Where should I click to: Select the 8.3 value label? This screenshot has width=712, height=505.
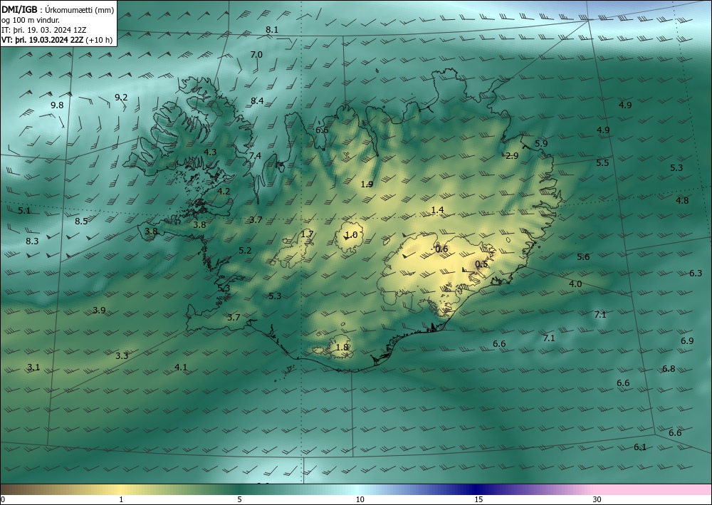[x=32, y=241]
